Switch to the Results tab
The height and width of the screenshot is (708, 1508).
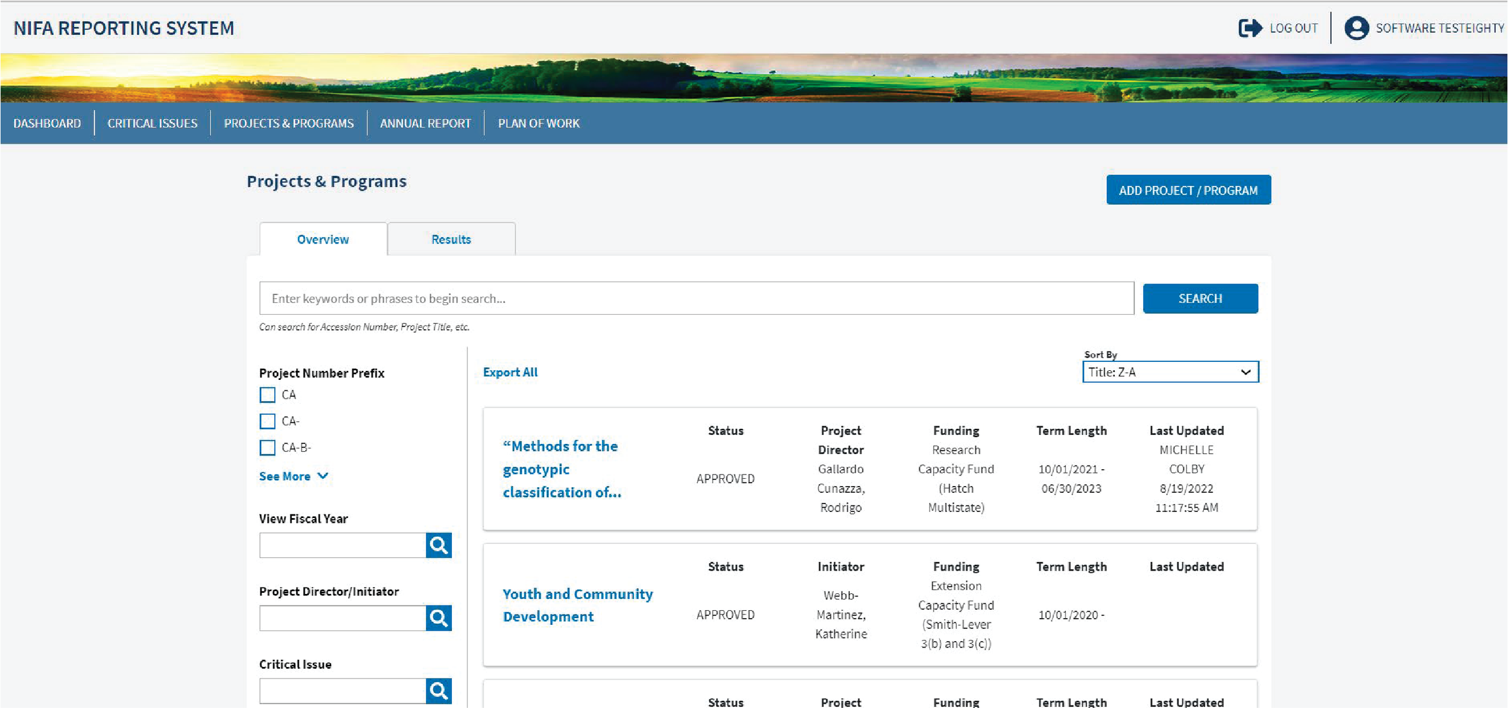point(451,239)
